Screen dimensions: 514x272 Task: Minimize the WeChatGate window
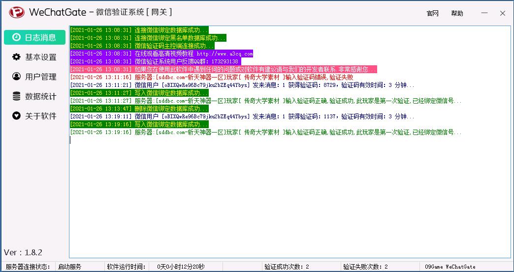(484, 13)
